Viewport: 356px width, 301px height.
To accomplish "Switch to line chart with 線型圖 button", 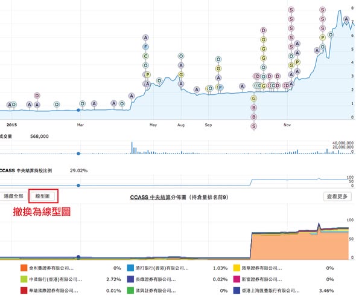I will coord(42,196).
